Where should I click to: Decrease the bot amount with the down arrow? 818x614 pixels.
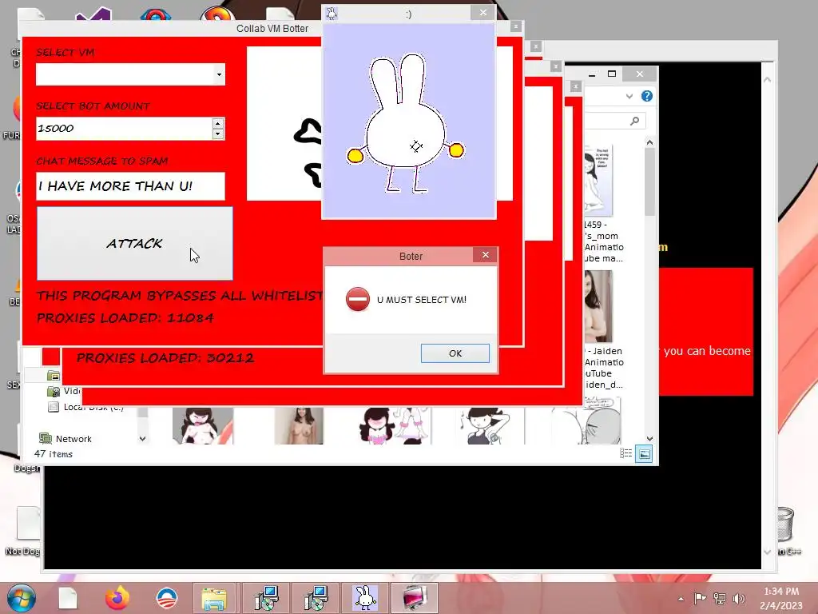[x=218, y=134]
